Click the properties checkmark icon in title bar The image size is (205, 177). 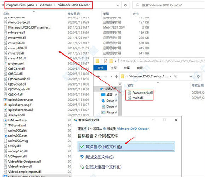(106, 61)
